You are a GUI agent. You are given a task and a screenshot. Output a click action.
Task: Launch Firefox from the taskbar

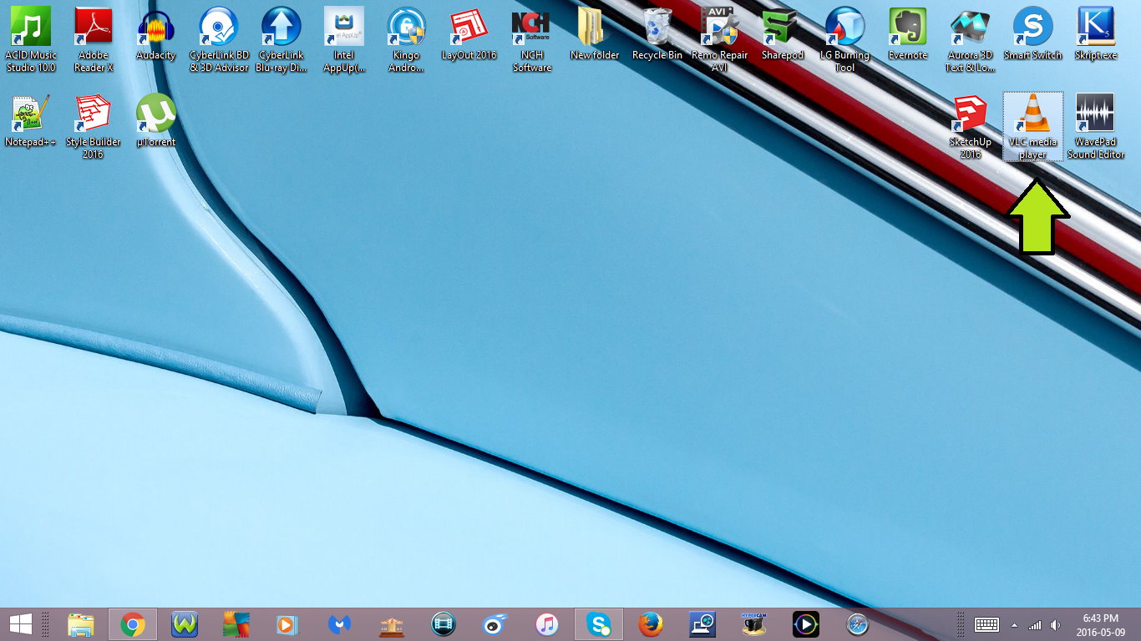651,623
